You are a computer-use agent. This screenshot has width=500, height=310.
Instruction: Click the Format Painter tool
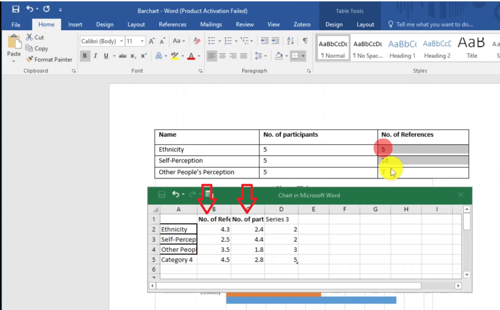pyautogui.click(x=49, y=60)
